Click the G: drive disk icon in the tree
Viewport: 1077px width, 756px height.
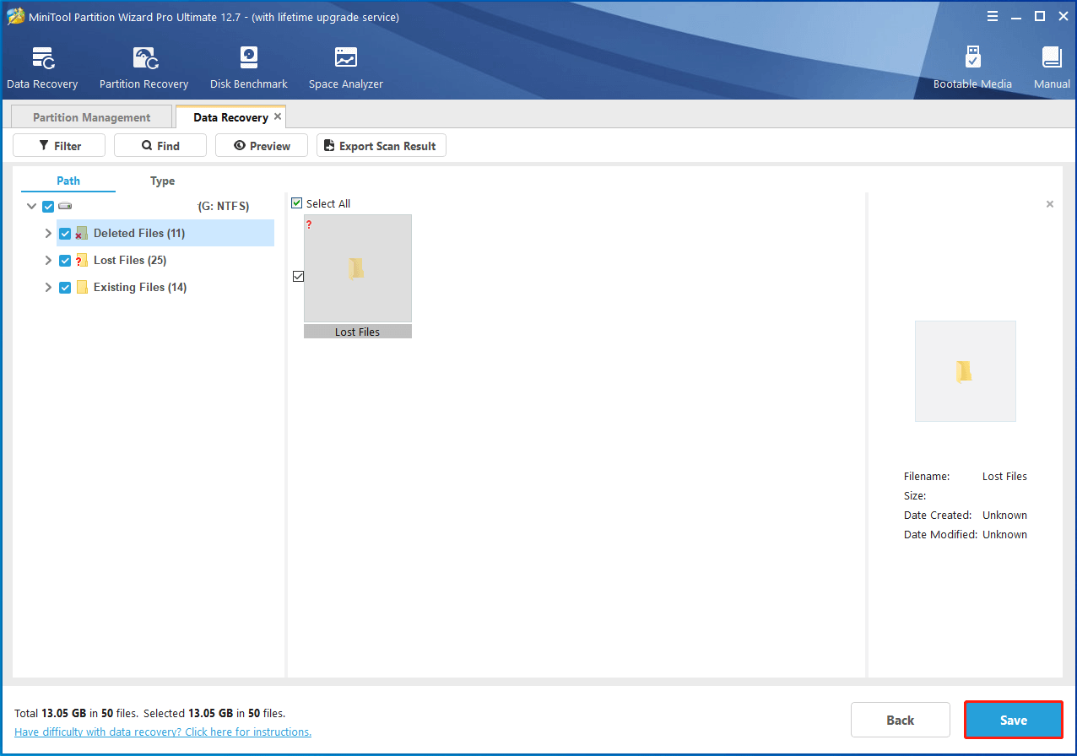click(65, 206)
